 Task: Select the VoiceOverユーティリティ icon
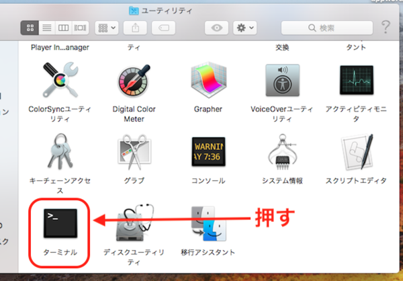click(283, 80)
